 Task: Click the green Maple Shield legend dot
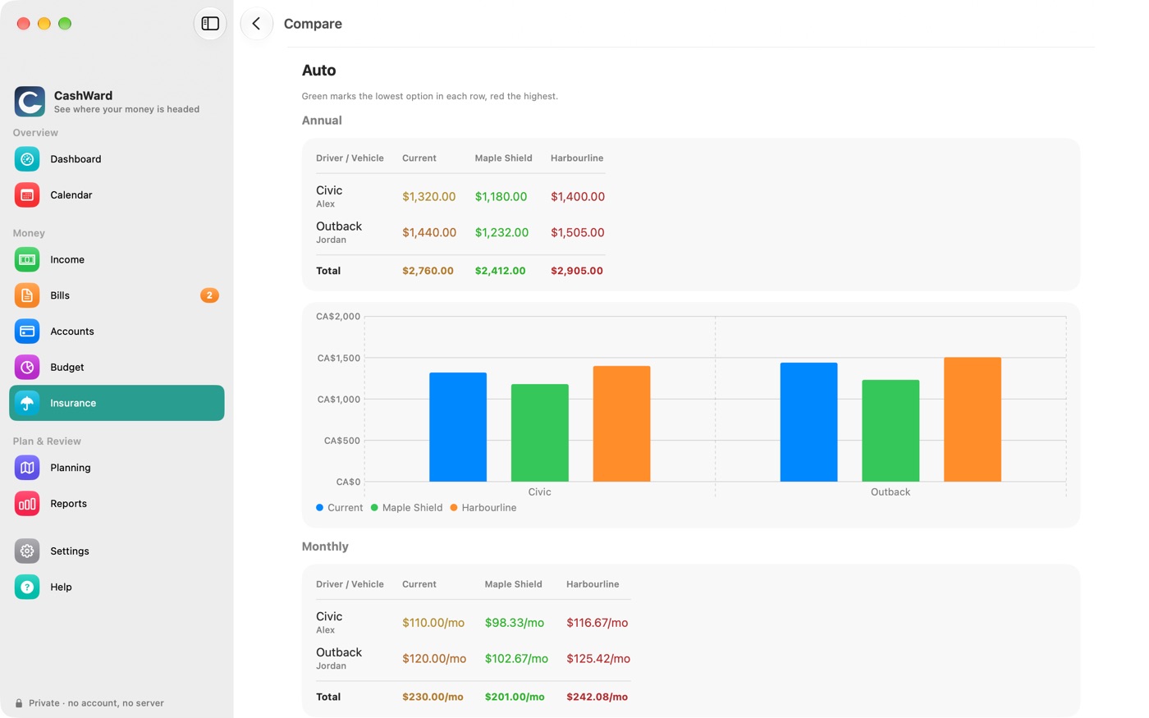click(x=374, y=508)
